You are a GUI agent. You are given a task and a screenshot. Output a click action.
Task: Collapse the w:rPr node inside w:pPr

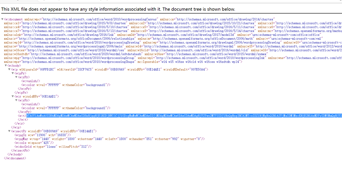16,77
